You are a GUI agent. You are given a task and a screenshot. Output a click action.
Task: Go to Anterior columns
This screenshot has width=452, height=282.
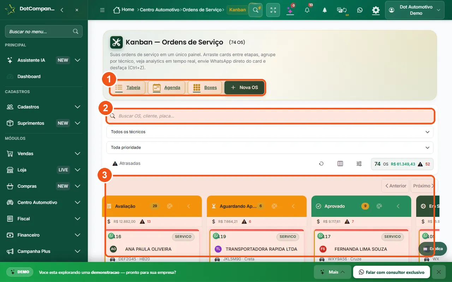tap(395, 186)
